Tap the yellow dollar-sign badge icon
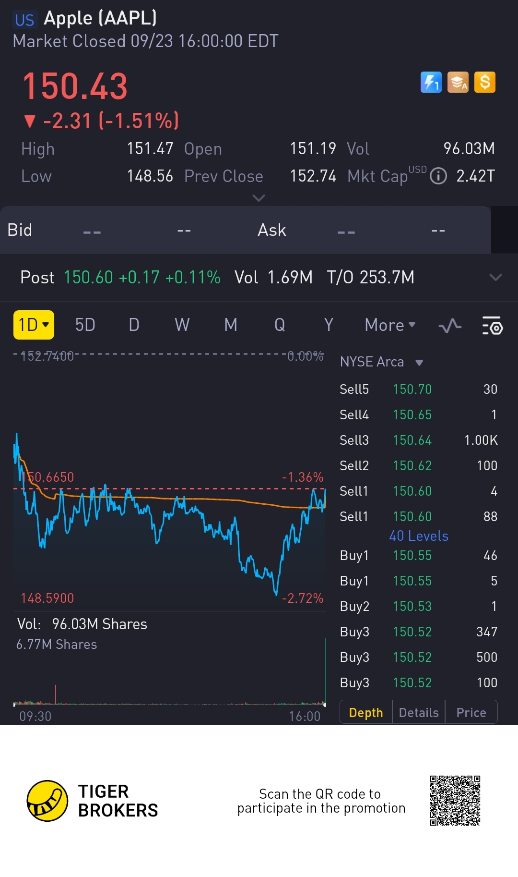 [x=485, y=82]
